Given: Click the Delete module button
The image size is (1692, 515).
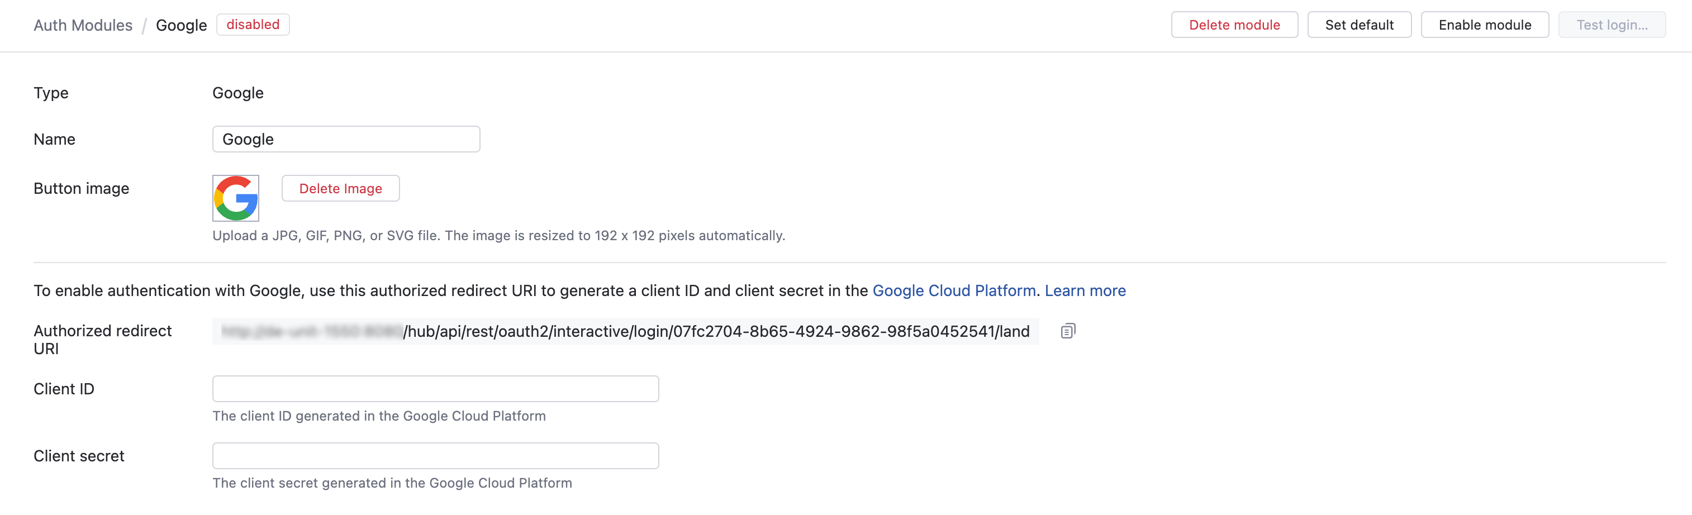Looking at the screenshot, I should [x=1234, y=25].
